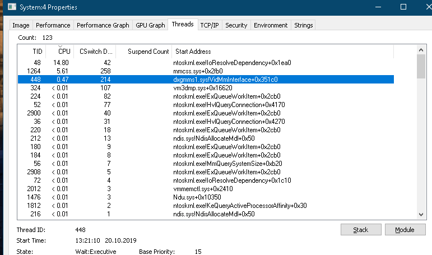Viewport: 432px width, 255px height.
Task: Select the Threads tab
Action: click(x=183, y=24)
